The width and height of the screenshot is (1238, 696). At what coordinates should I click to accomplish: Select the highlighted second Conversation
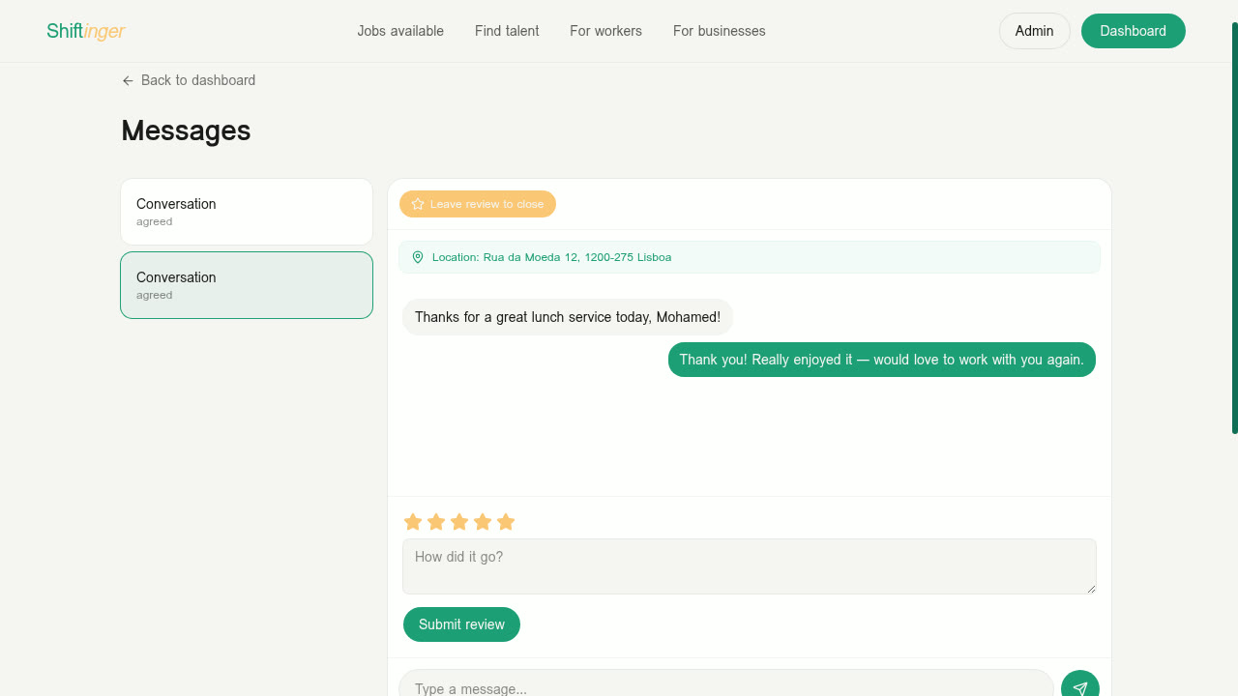(x=247, y=285)
